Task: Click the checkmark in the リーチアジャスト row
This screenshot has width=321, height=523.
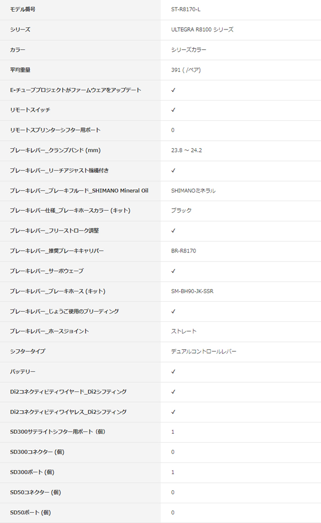Action: (x=173, y=171)
